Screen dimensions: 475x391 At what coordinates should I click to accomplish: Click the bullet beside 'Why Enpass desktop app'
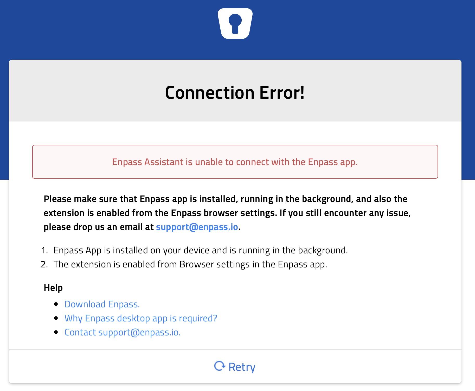click(x=56, y=318)
